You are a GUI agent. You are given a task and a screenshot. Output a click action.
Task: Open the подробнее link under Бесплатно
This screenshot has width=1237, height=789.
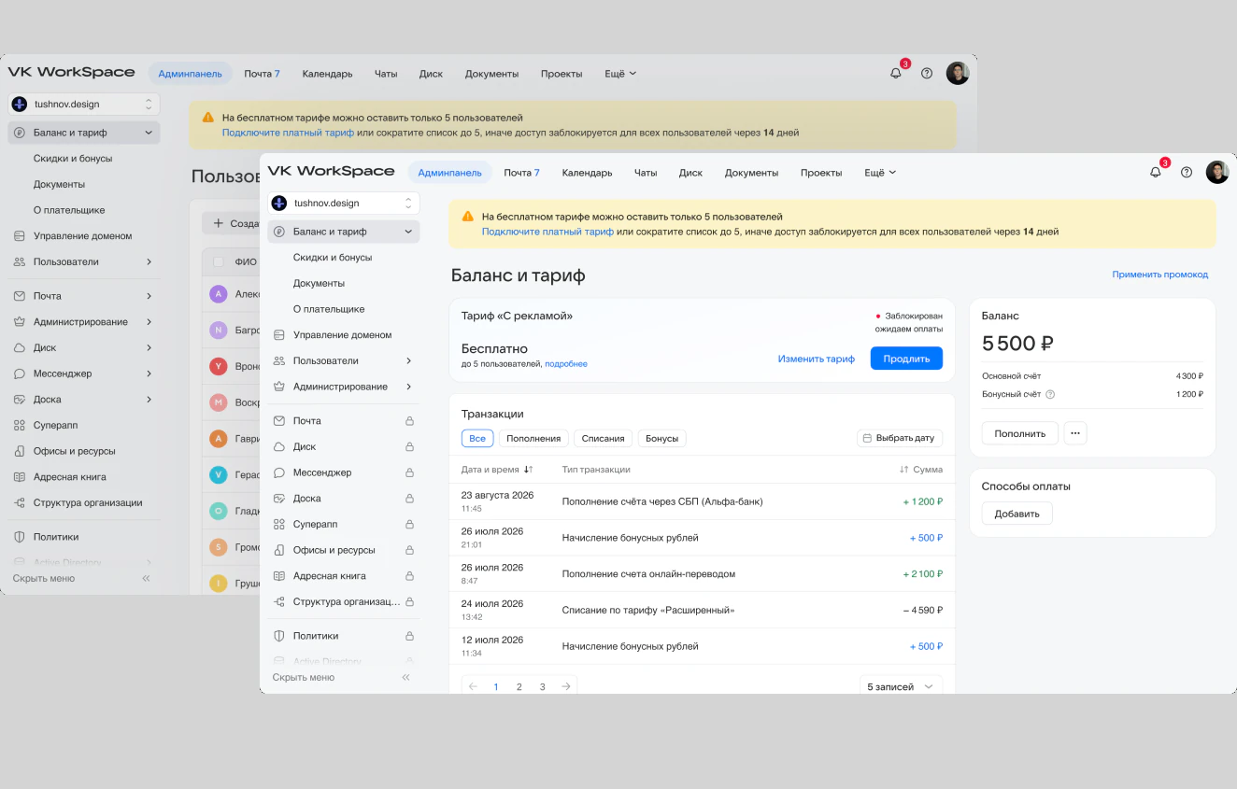click(566, 364)
